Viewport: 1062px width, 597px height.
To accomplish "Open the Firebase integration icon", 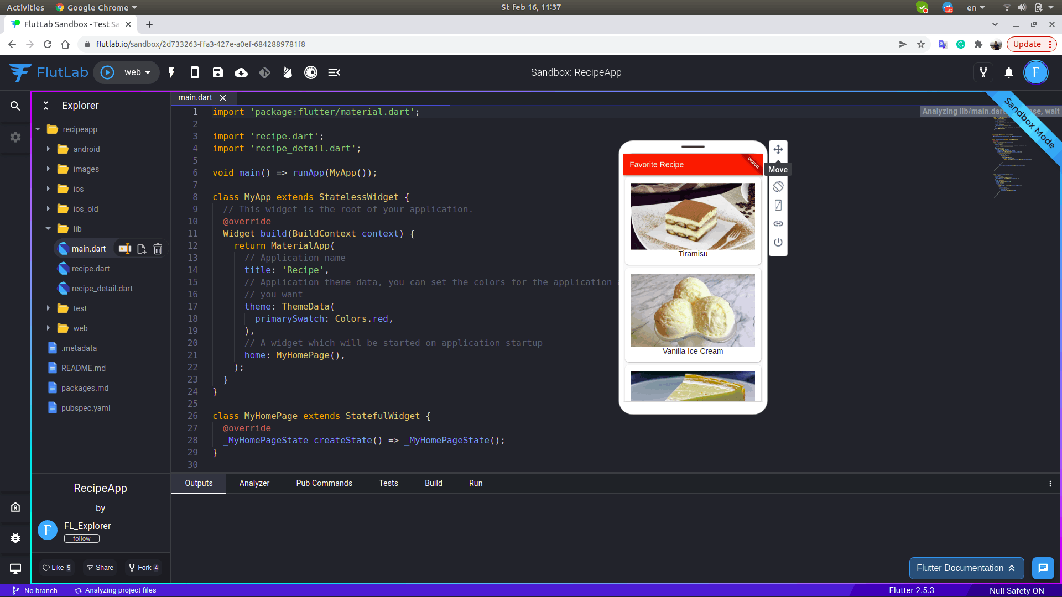I will click(x=288, y=72).
